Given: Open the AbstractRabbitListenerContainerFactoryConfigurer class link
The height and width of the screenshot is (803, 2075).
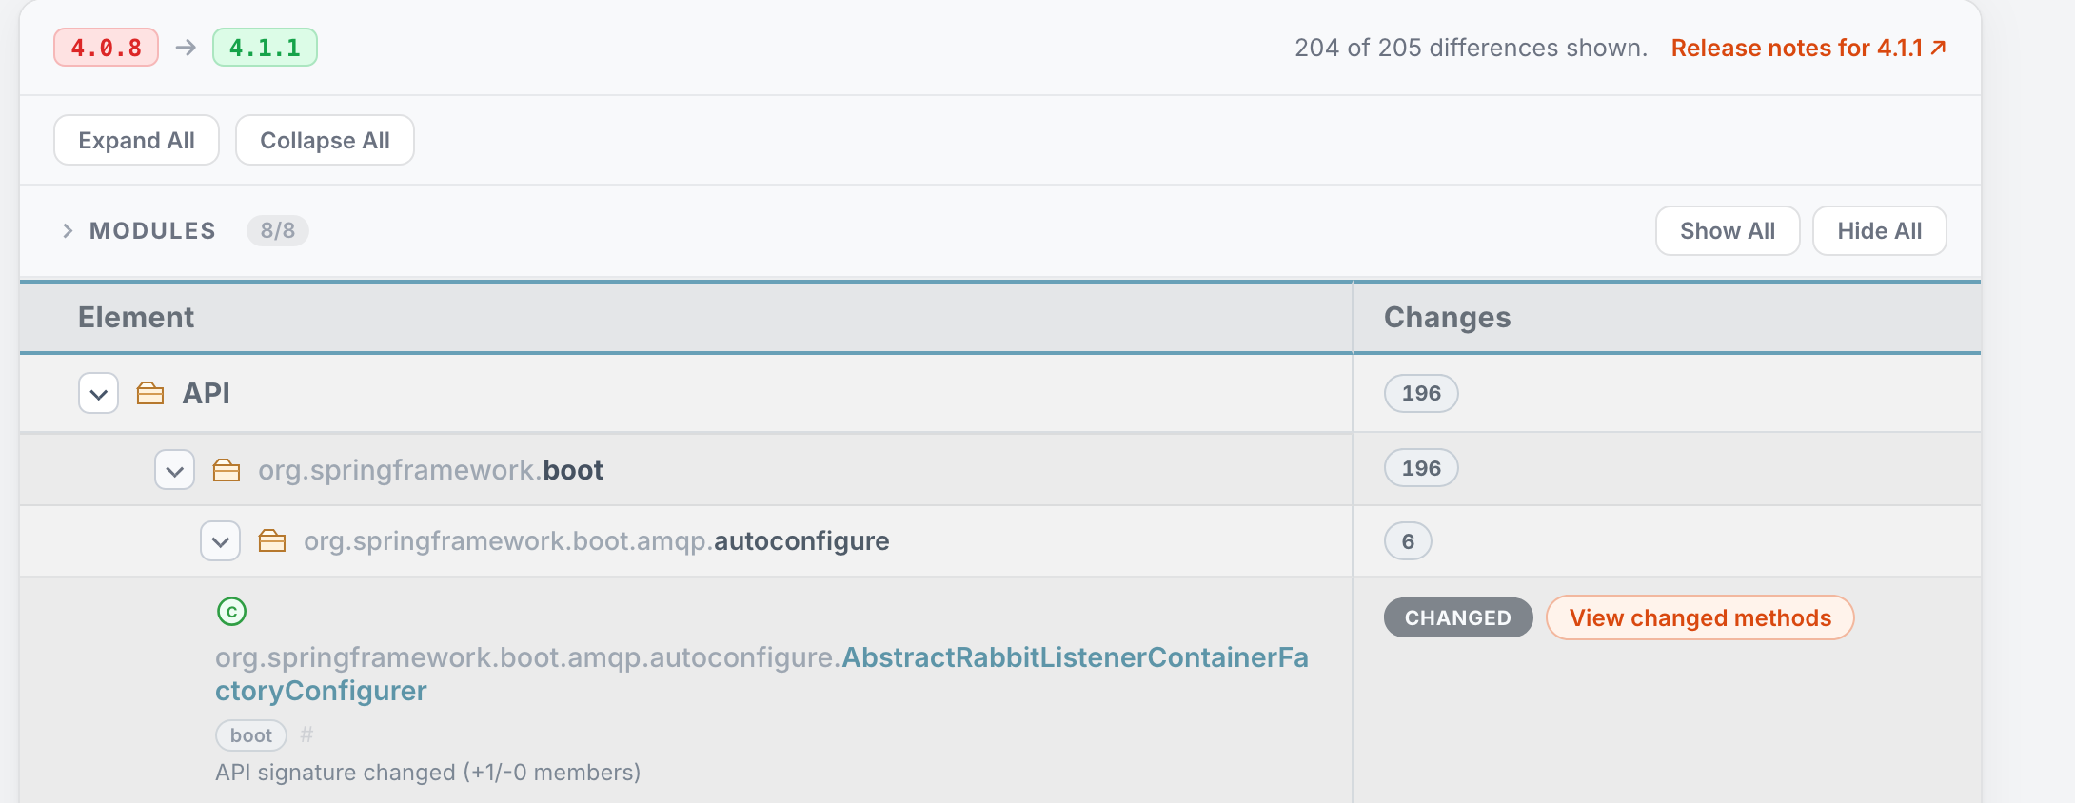Looking at the screenshot, I should (x=761, y=674).
